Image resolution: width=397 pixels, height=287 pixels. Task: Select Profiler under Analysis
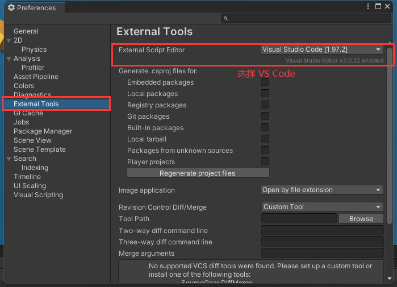(33, 68)
